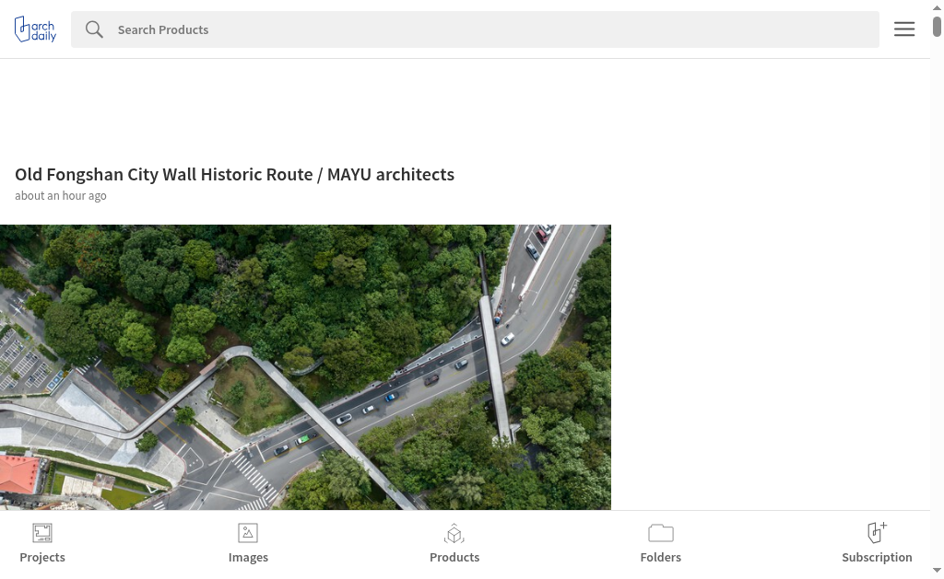Open the Products tab label
The height and width of the screenshot is (579, 944).
454,557
